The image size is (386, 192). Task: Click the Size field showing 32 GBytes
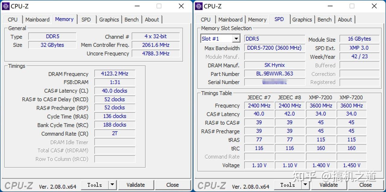[52, 45]
